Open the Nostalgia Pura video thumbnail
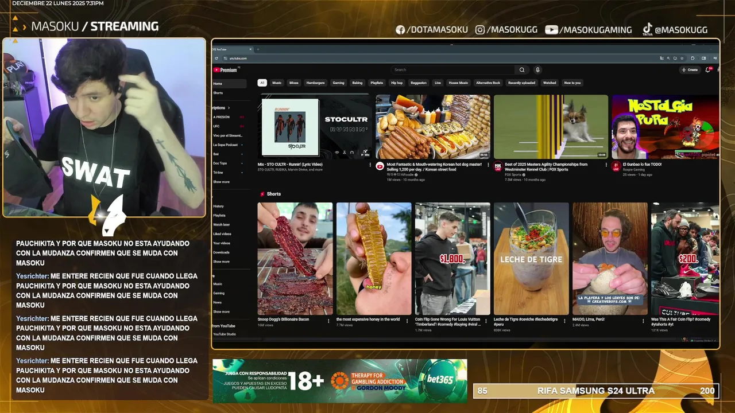Viewport: 735px width, 413px height. 665,127
